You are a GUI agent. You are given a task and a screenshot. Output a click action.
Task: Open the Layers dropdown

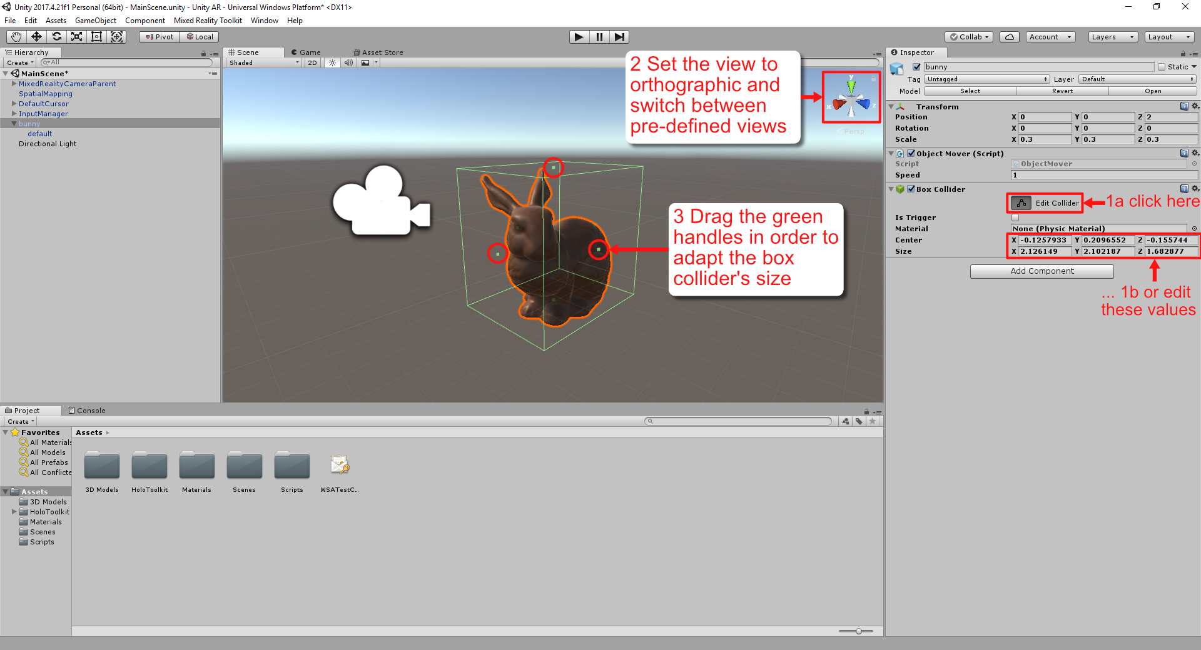1112,37
